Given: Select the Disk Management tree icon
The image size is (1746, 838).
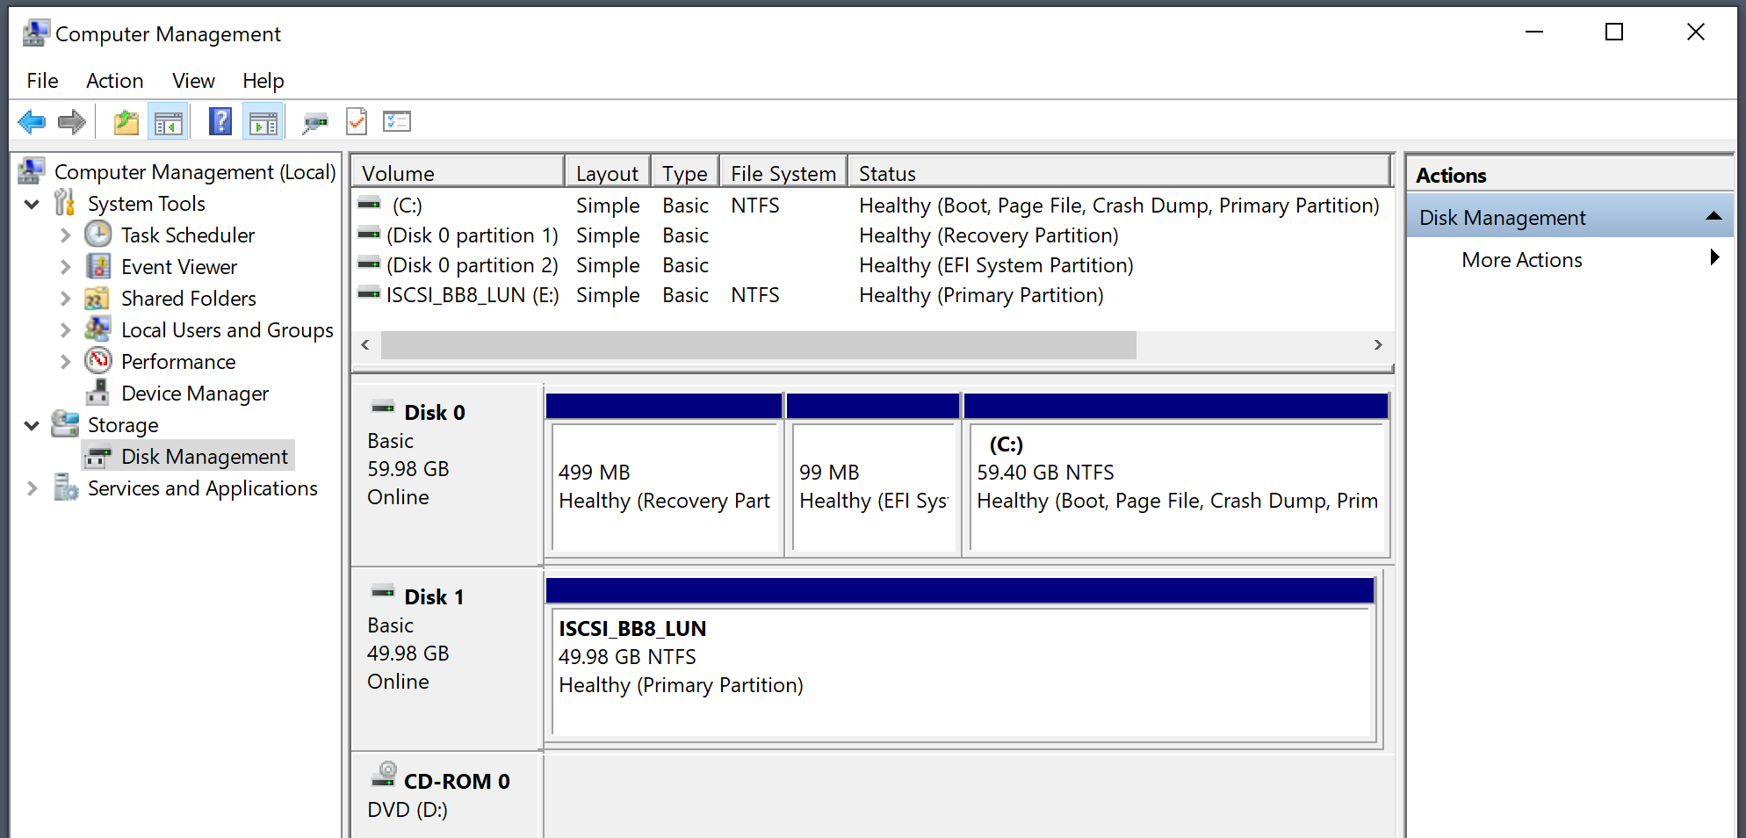Looking at the screenshot, I should point(98,457).
